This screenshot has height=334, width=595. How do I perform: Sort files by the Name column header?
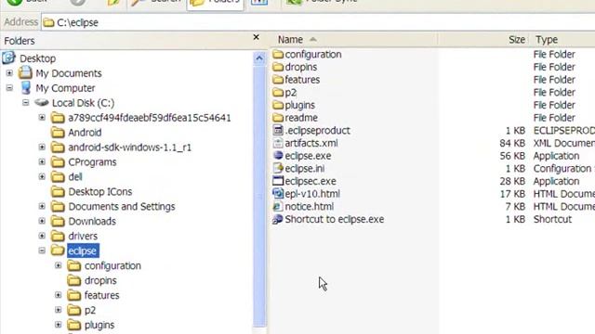(354, 39)
